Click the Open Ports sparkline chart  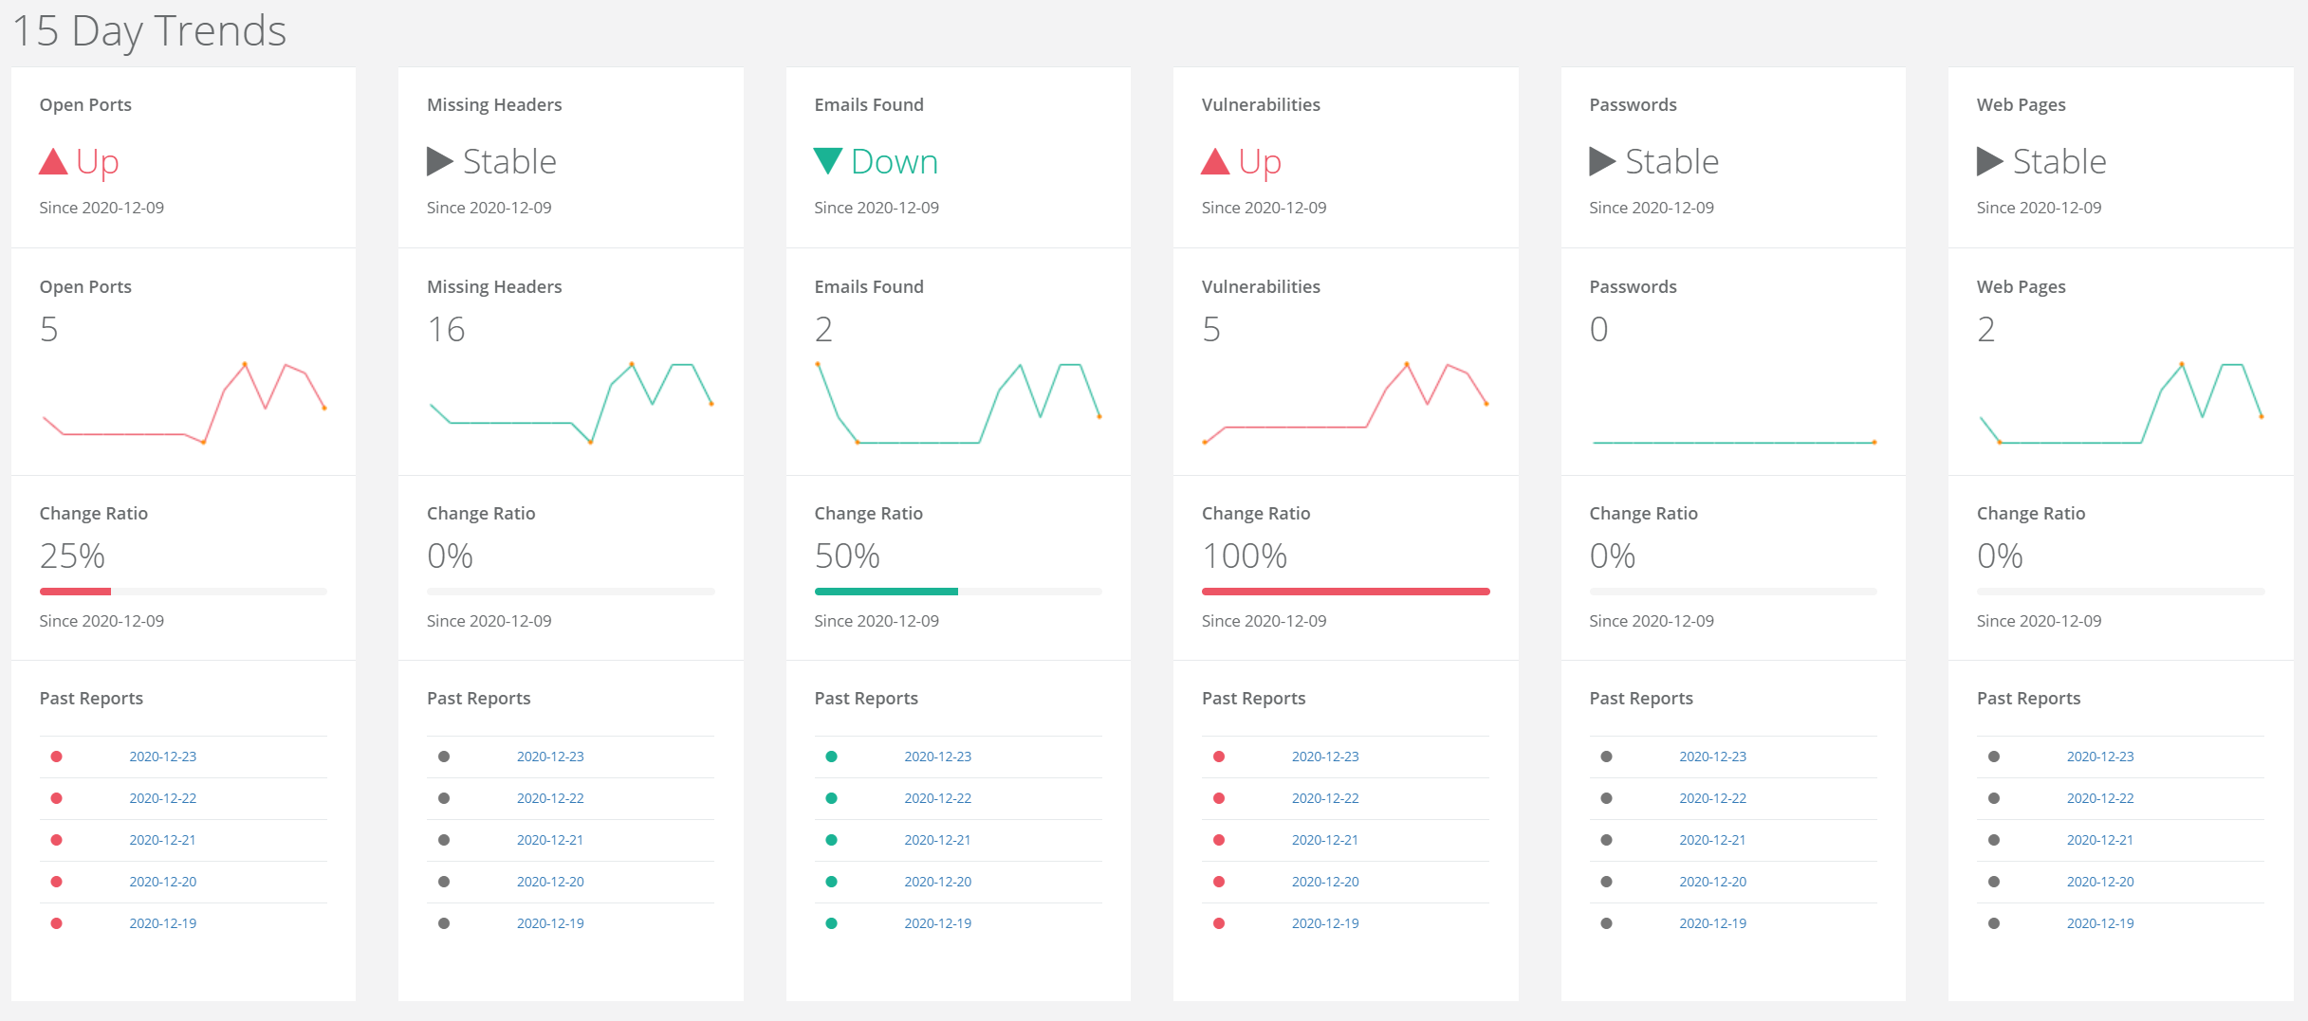[x=184, y=403]
